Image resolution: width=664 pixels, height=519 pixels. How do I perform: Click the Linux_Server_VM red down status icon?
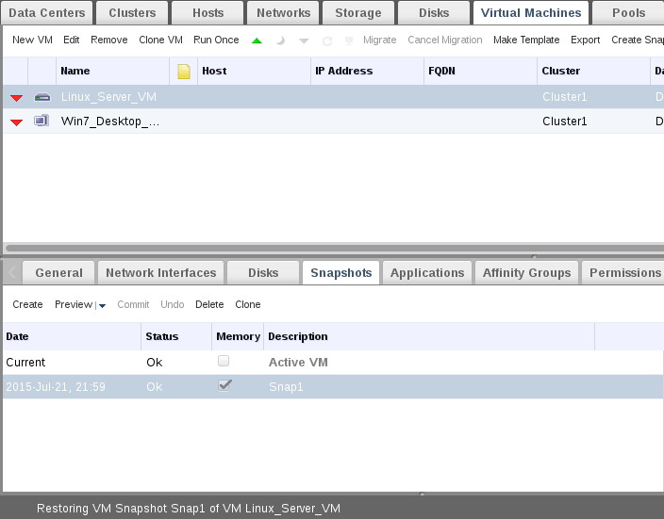point(16,97)
